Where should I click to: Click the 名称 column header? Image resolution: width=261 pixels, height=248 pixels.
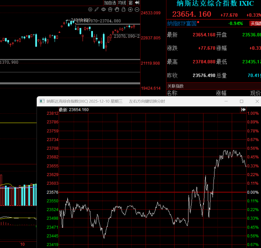pyautogui.click(x=172, y=93)
